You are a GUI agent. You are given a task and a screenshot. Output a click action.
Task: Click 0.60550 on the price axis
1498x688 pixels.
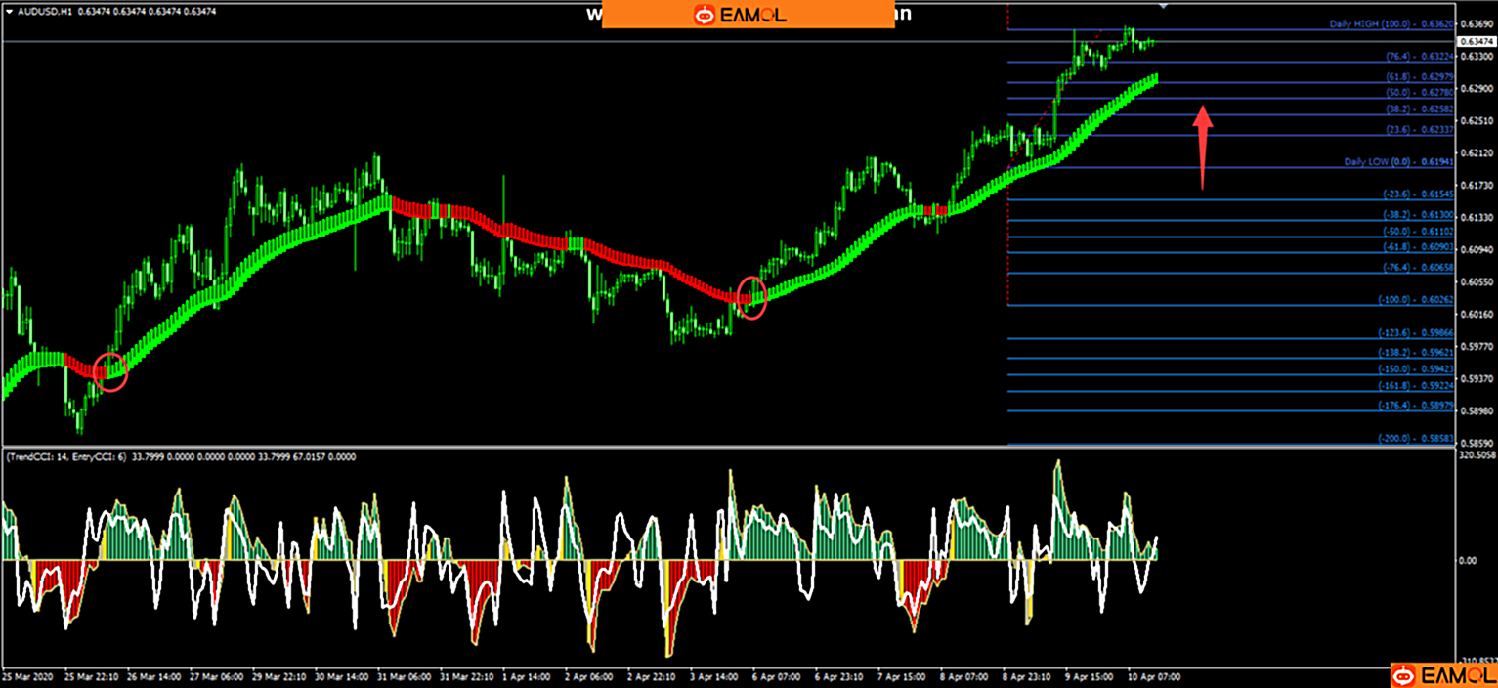1476,281
